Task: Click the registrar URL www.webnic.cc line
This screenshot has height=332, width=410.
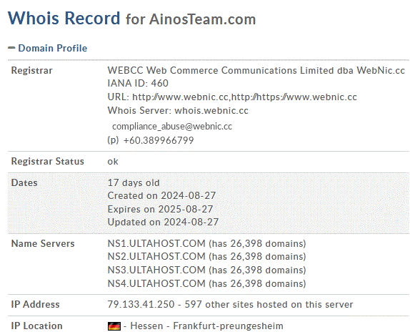Action: pyautogui.click(x=232, y=97)
